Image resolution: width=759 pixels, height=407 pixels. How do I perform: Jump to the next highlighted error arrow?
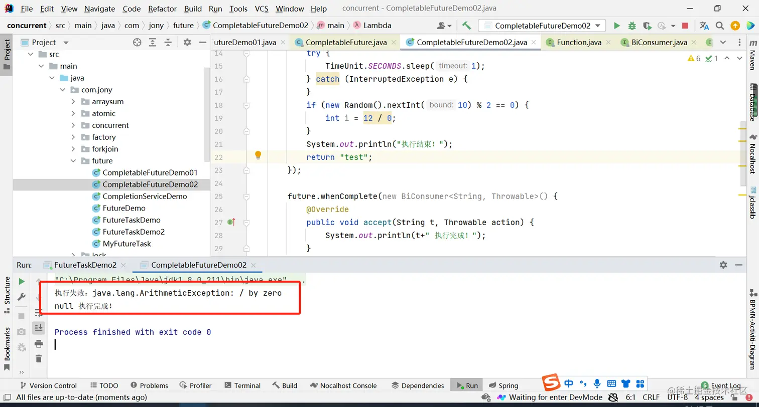[739, 59]
